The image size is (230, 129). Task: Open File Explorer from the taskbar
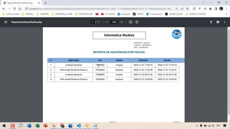point(54,126)
